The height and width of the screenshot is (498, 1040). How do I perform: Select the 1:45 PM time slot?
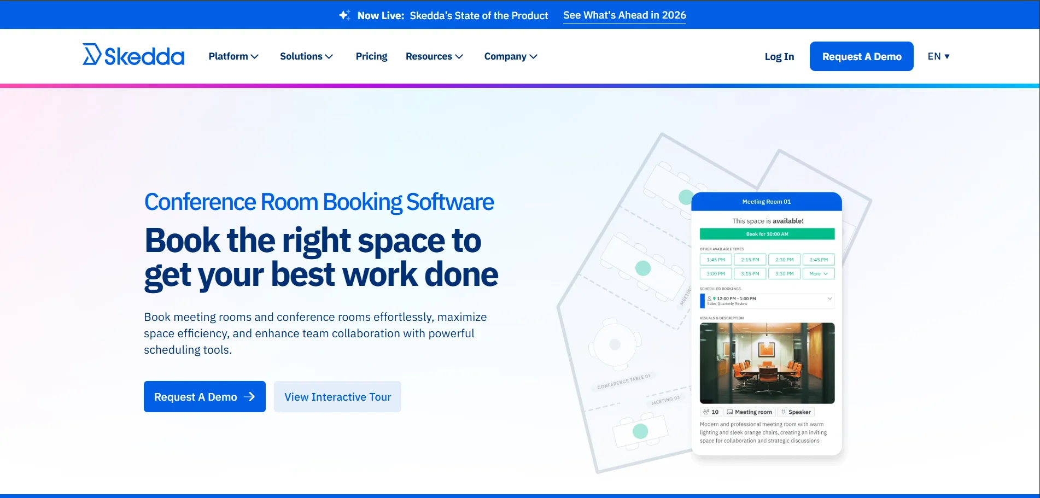tap(715, 259)
